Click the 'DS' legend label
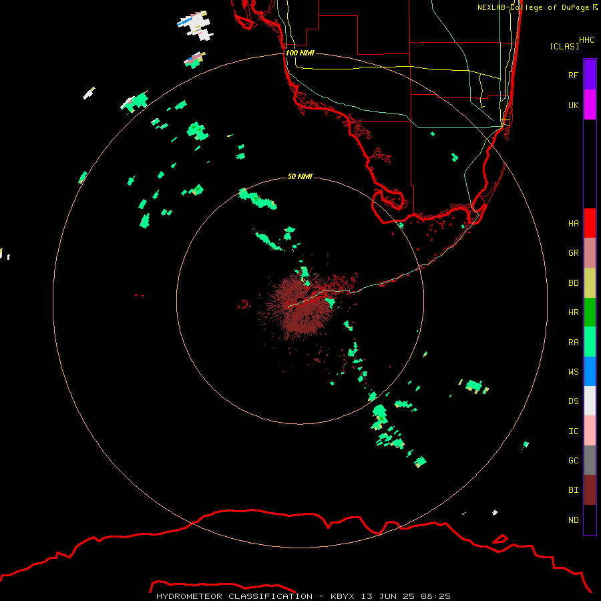Image resolution: width=601 pixels, height=601 pixels. pyautogui.click(x=573, y=401)
